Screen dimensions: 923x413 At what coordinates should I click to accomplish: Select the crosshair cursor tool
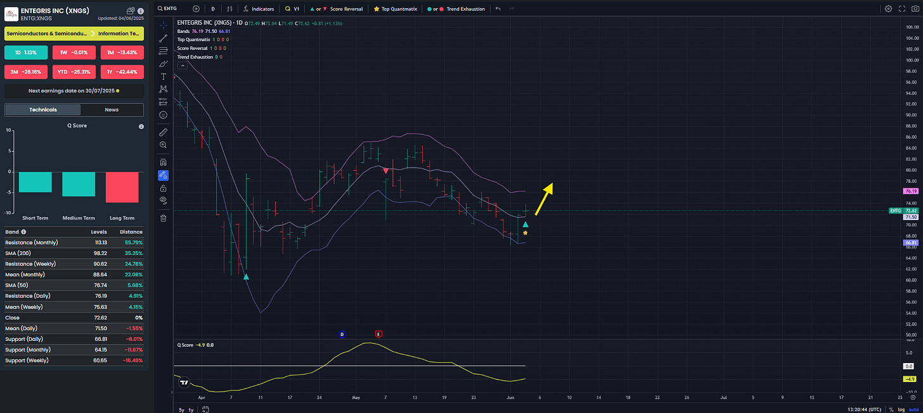164,25
